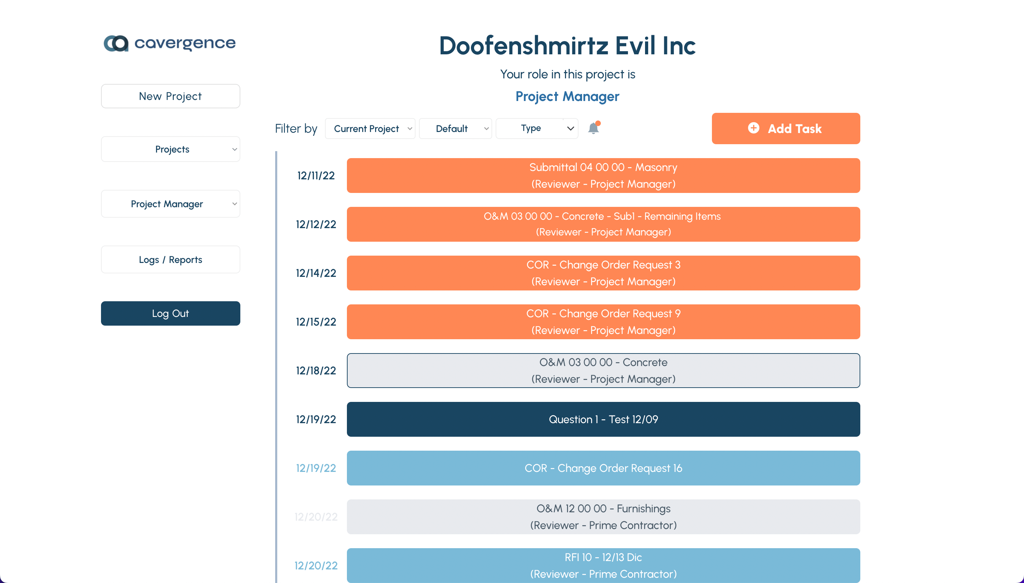This screenshot has height=583, width=1024.
Task: Click the 12/12/22 date label
Action: coord(316,224)
